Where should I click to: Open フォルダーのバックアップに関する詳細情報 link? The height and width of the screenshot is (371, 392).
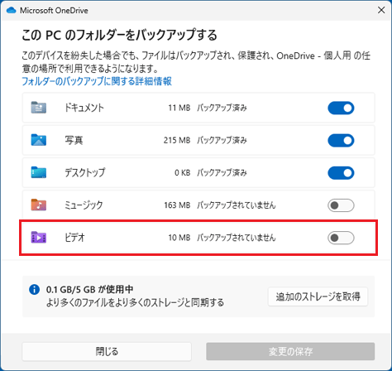(x=97, y=81)
